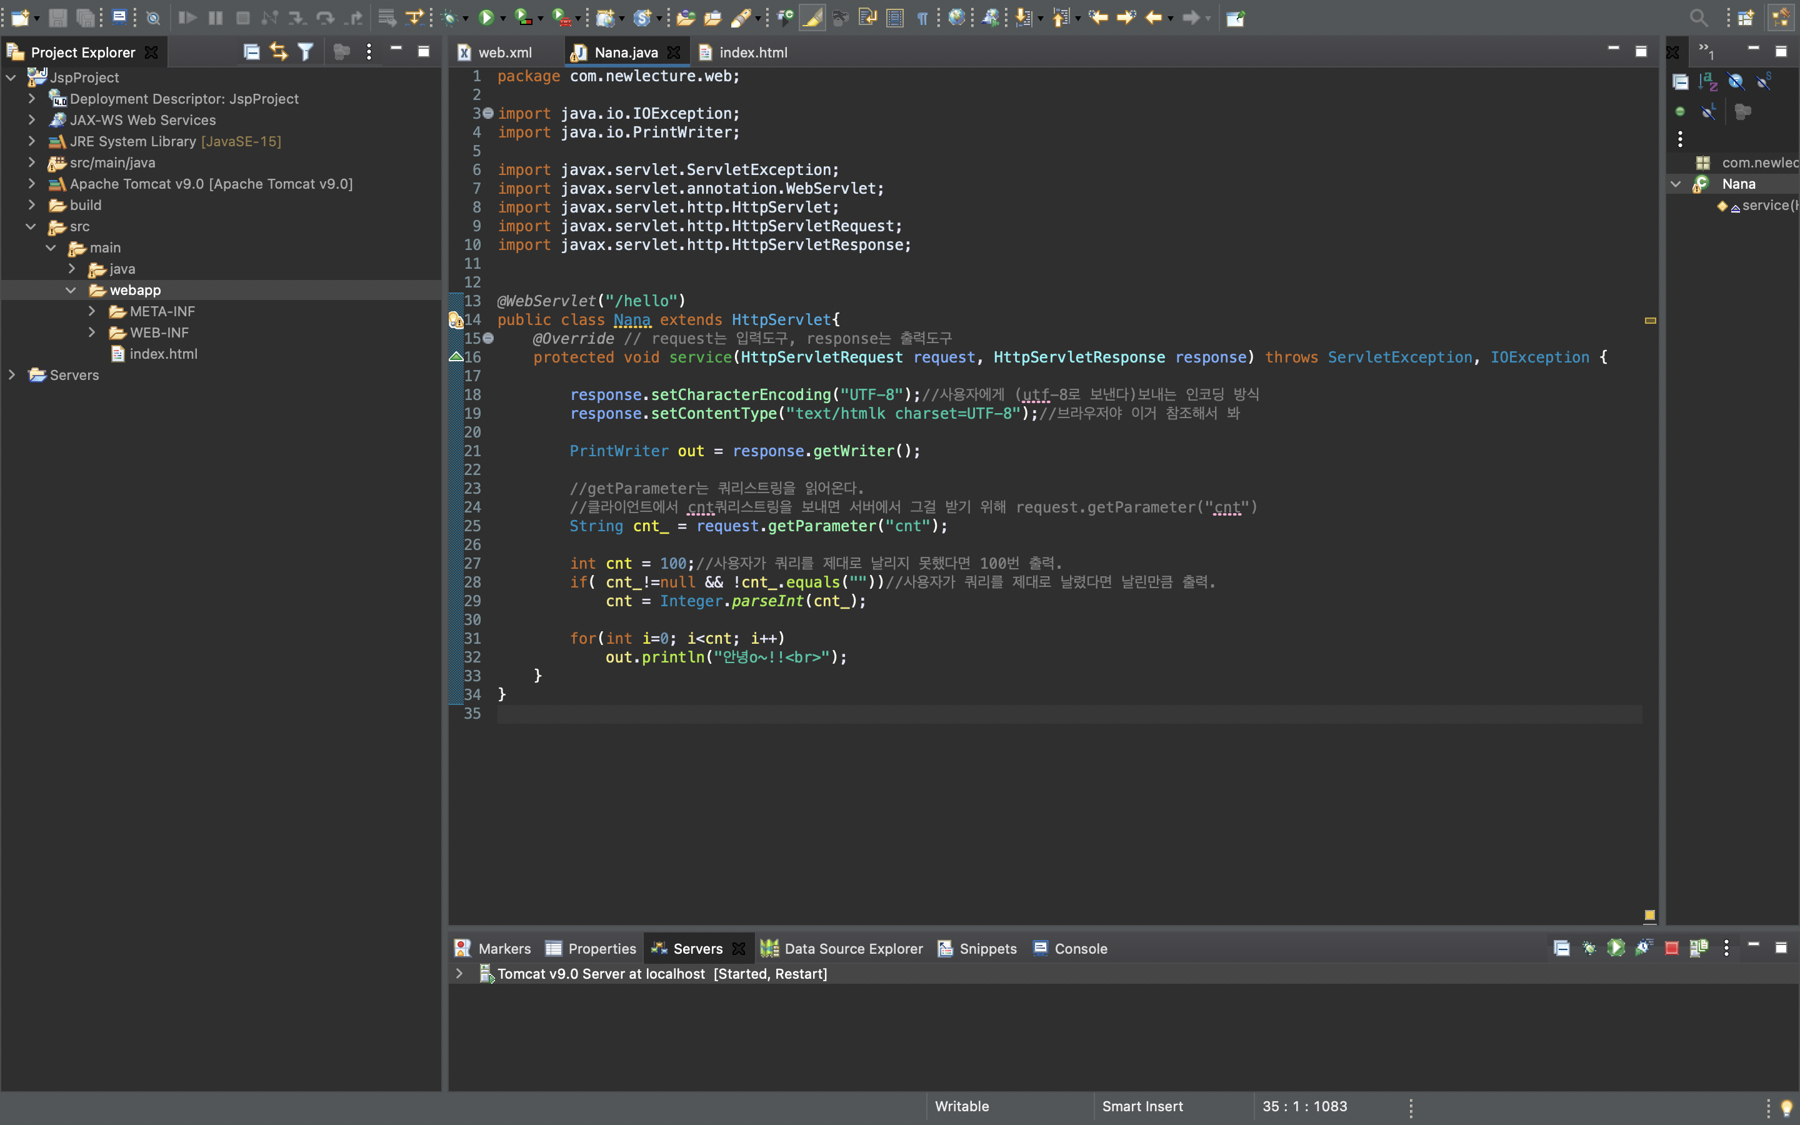This screenshot has height=1125, width=1800.
Task: Collapse all in Project Explorer toolbar
Action: (x=251, y=51)
